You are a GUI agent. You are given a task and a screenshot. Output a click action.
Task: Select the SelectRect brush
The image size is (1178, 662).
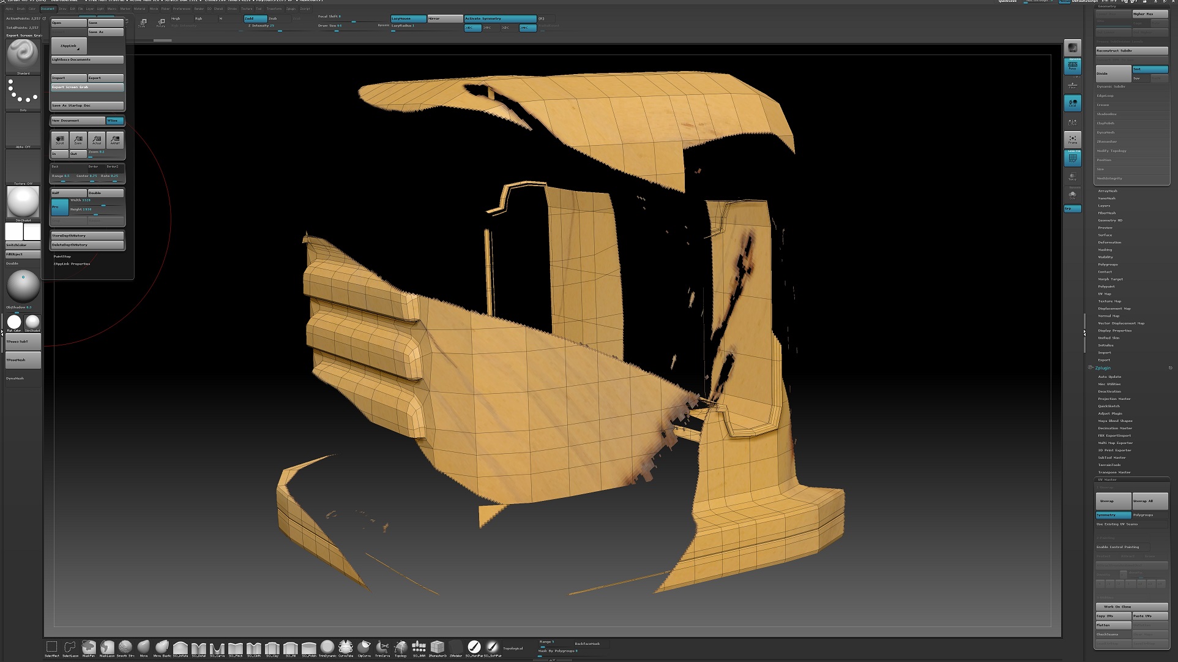tap(52, 648)
